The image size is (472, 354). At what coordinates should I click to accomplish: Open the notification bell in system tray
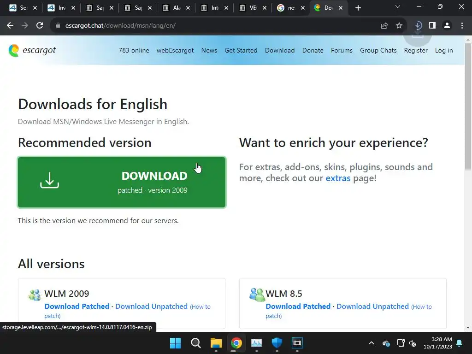[x=460, y=343]
